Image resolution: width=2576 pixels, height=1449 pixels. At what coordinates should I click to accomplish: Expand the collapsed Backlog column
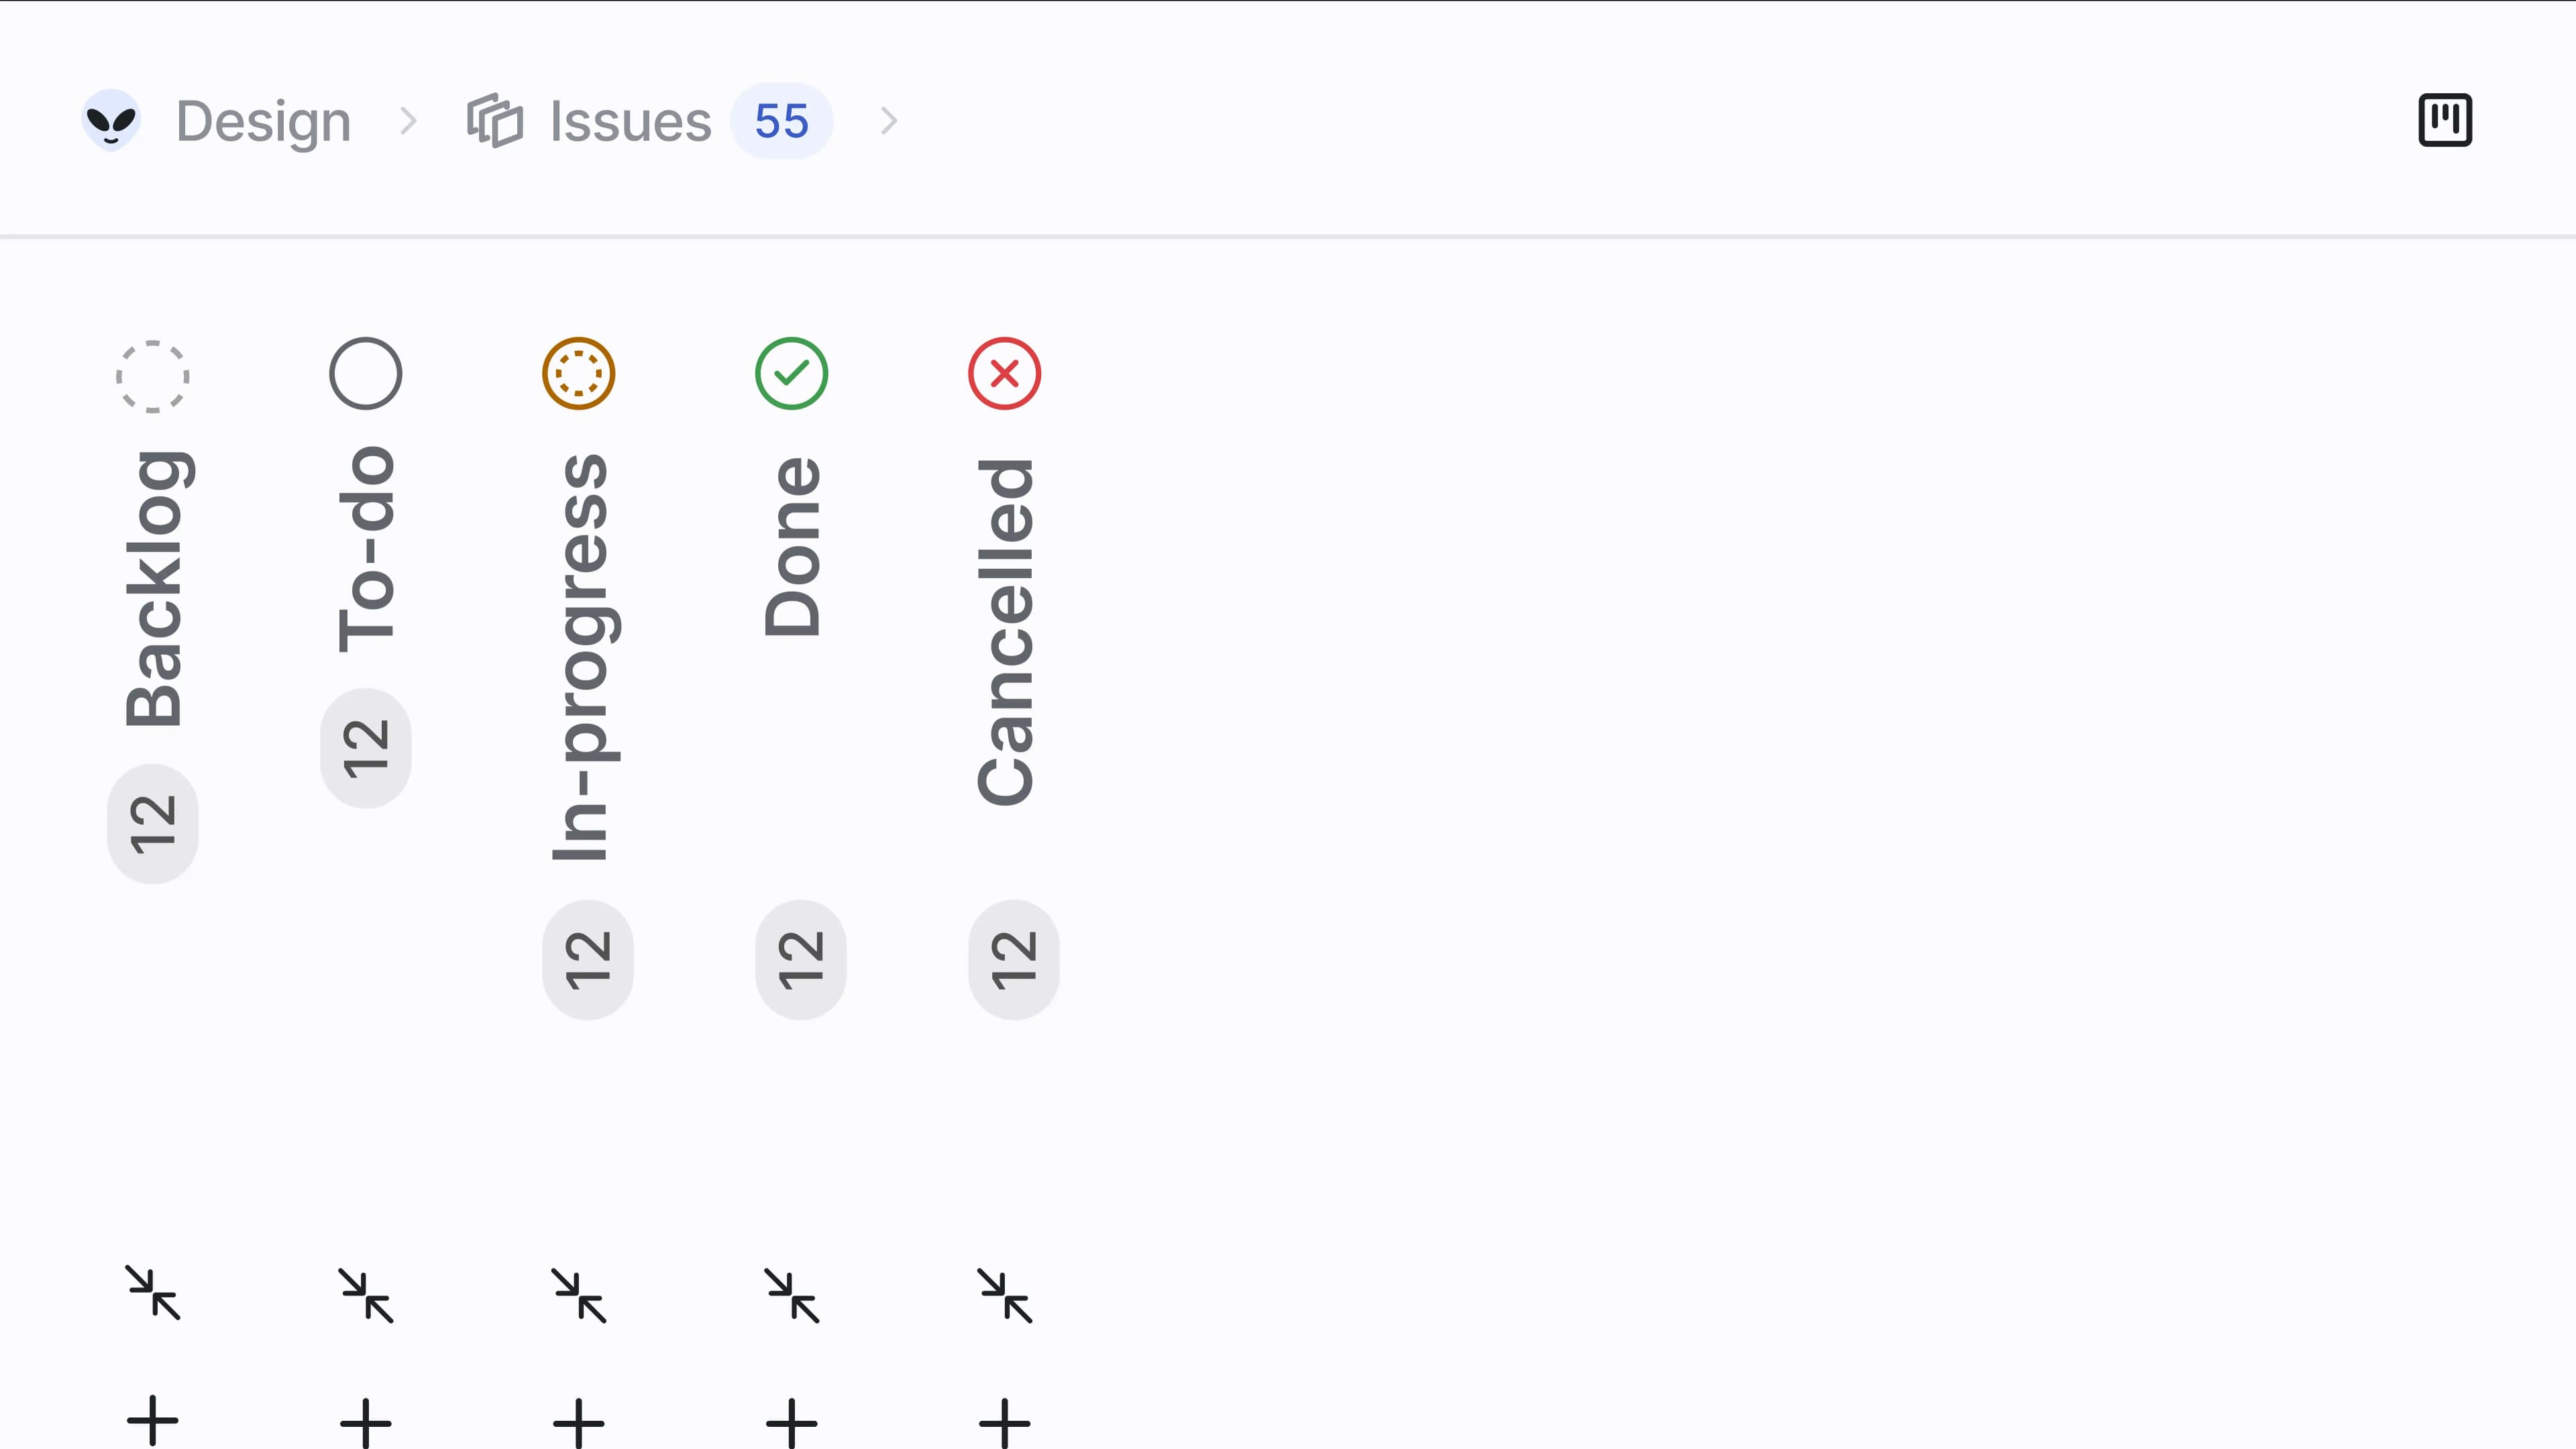pos(153,1294)
